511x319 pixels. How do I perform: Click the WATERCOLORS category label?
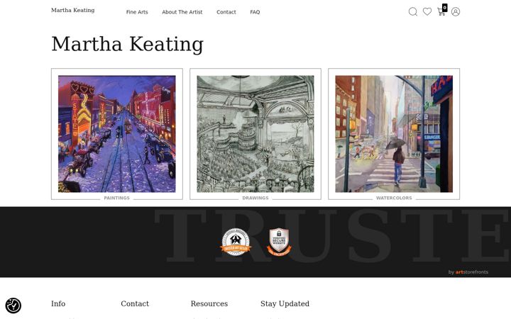tap(394, 198)
